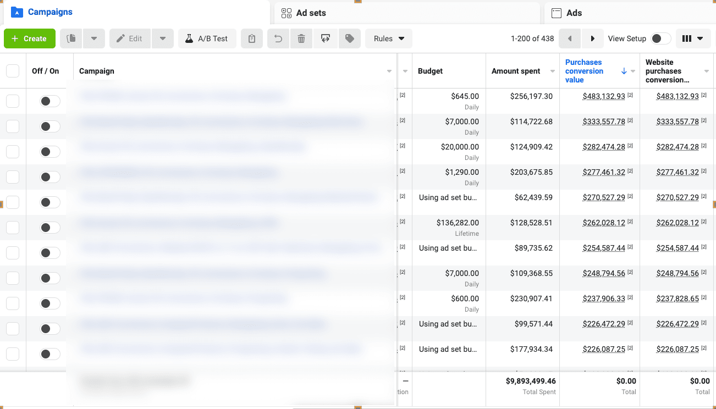Viewport: 716px width, 409px height.
Task: Open the columns layout dropdown
Action: (692, 38)
